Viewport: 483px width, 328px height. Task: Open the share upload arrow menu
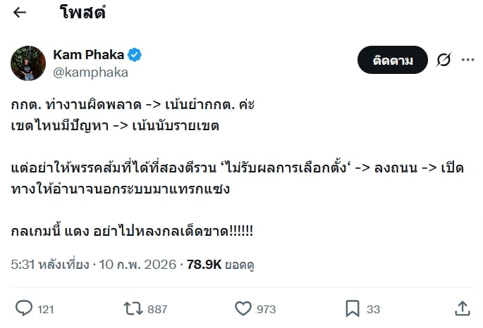pyautogui.click(x=463, y=308)
